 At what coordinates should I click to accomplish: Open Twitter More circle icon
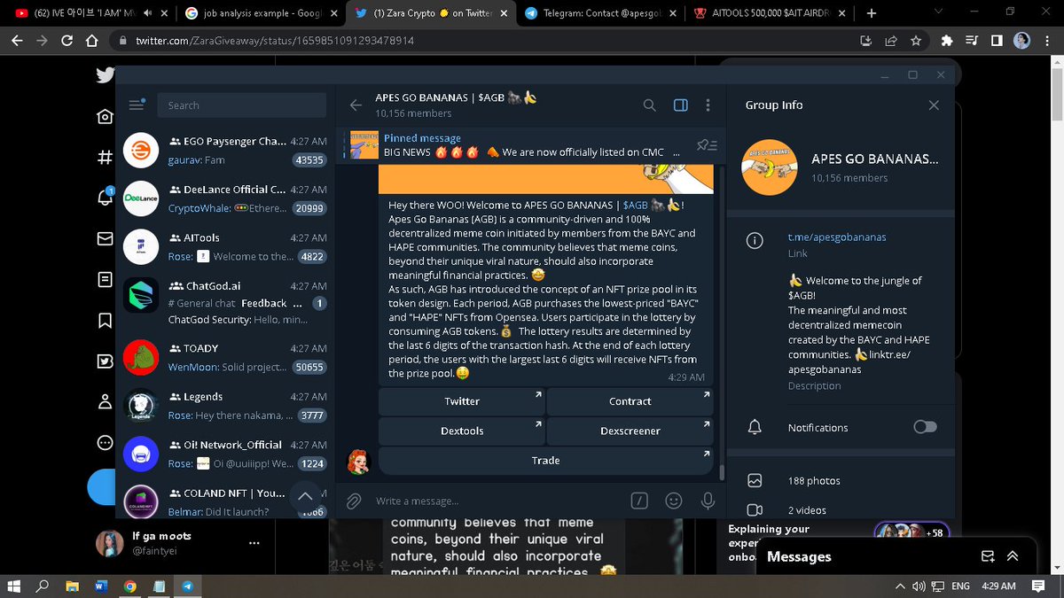pos(105,442)
